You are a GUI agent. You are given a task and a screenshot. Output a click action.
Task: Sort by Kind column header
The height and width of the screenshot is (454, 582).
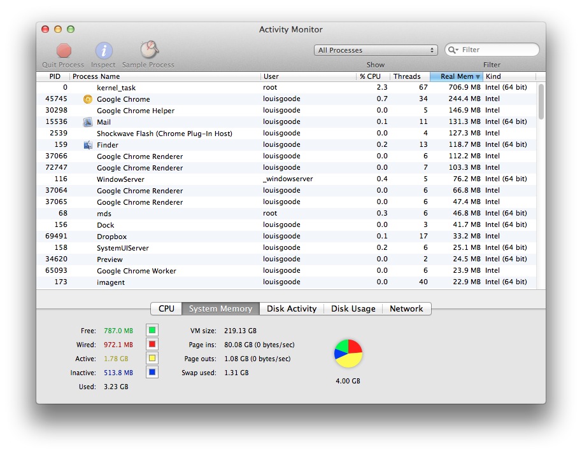point(509,76)
